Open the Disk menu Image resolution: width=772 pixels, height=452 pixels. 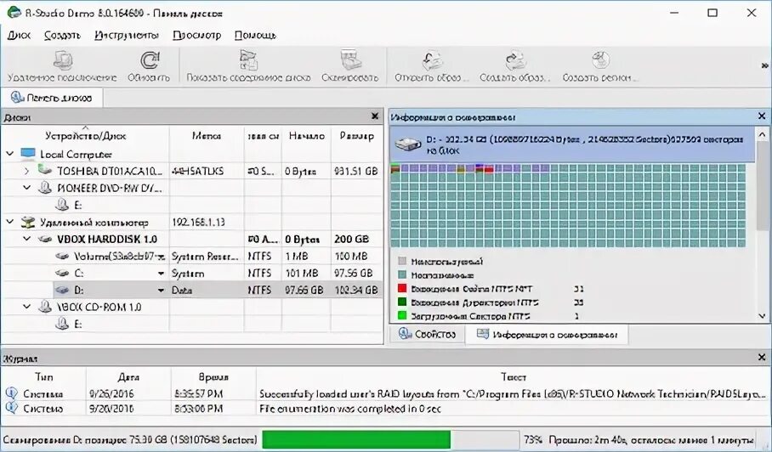(x=19, y=36)
